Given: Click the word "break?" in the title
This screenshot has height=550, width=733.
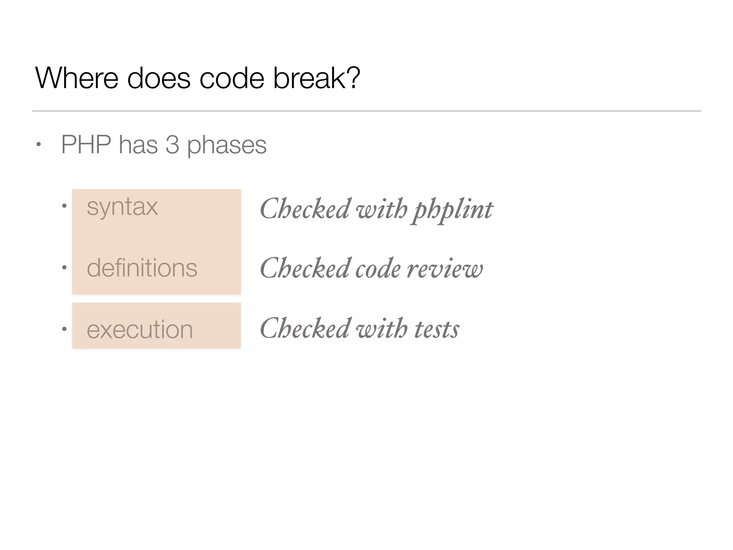Looking at the screenshot, I should (x=316, y=78).
